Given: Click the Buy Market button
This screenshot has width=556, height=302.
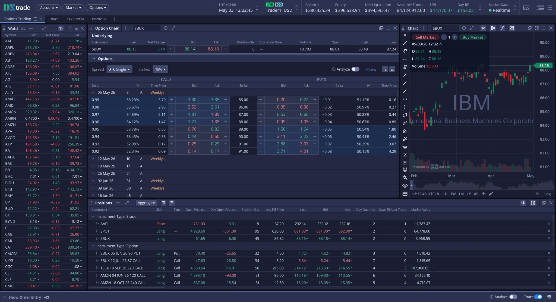Looking at the screenshot, I should click(x=473, y=37).
